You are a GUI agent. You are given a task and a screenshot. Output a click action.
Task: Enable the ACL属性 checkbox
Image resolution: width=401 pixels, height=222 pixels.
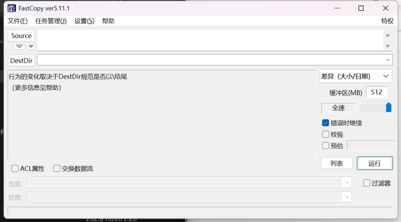pos(15,168)
